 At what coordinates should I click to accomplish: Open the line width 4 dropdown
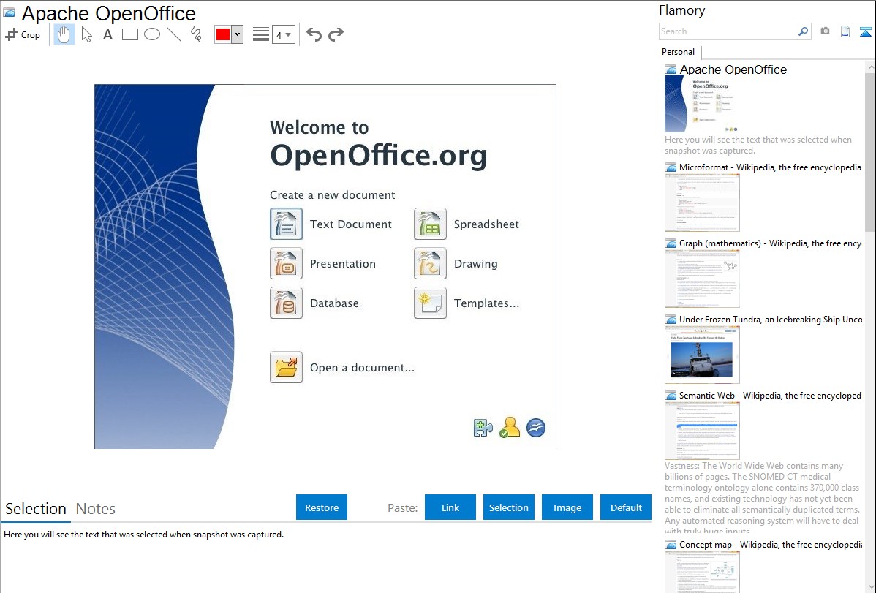[x=284, y=34]
